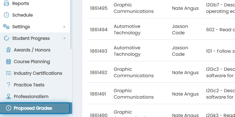Click the Professionalism person icon

[9, 96]
